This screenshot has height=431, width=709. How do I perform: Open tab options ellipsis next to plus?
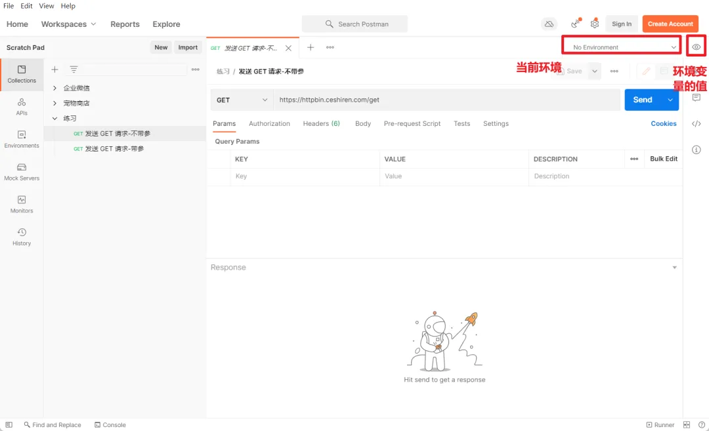tap(330, 47)
